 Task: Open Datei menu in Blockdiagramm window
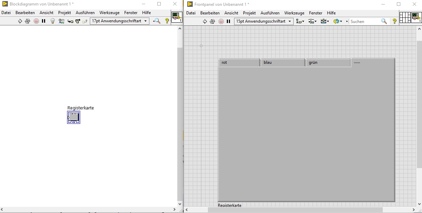pos(6,13)
